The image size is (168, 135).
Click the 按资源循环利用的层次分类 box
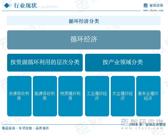pos(45,63)
